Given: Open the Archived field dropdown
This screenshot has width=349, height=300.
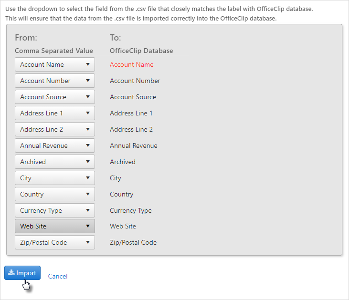Looking at the screenshot, I should tap(55, 162).
